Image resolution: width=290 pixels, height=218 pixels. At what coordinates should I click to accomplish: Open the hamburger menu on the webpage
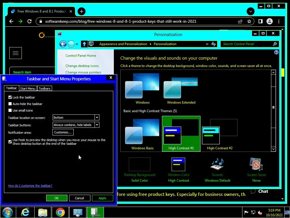tap(16, 53)
